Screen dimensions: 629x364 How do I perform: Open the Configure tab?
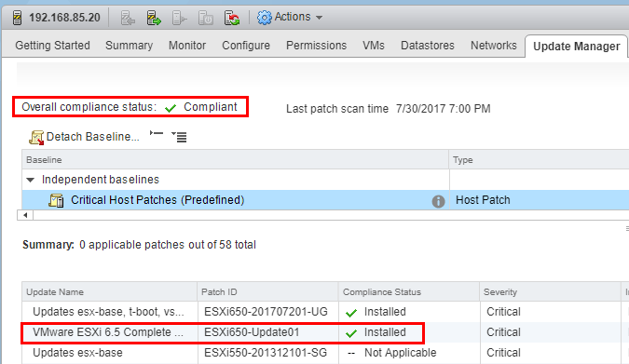coord(246,46)
